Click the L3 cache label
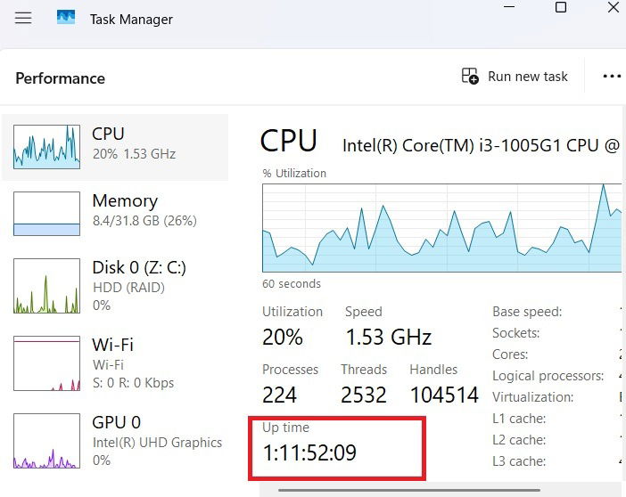626x497 pixels. [x=519, y=461]
